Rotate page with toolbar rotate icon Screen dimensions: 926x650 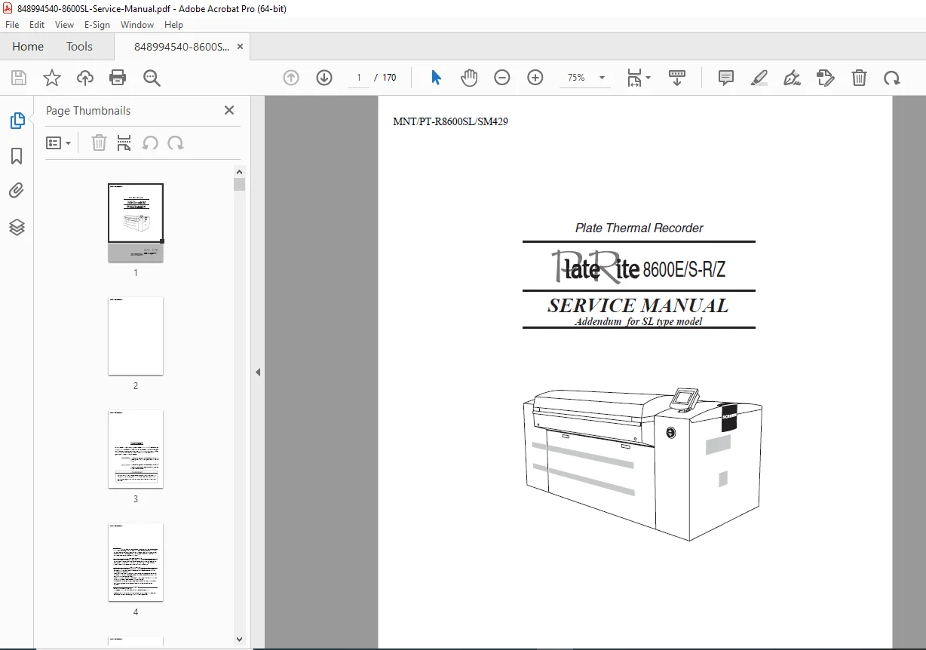coord(892,78)
